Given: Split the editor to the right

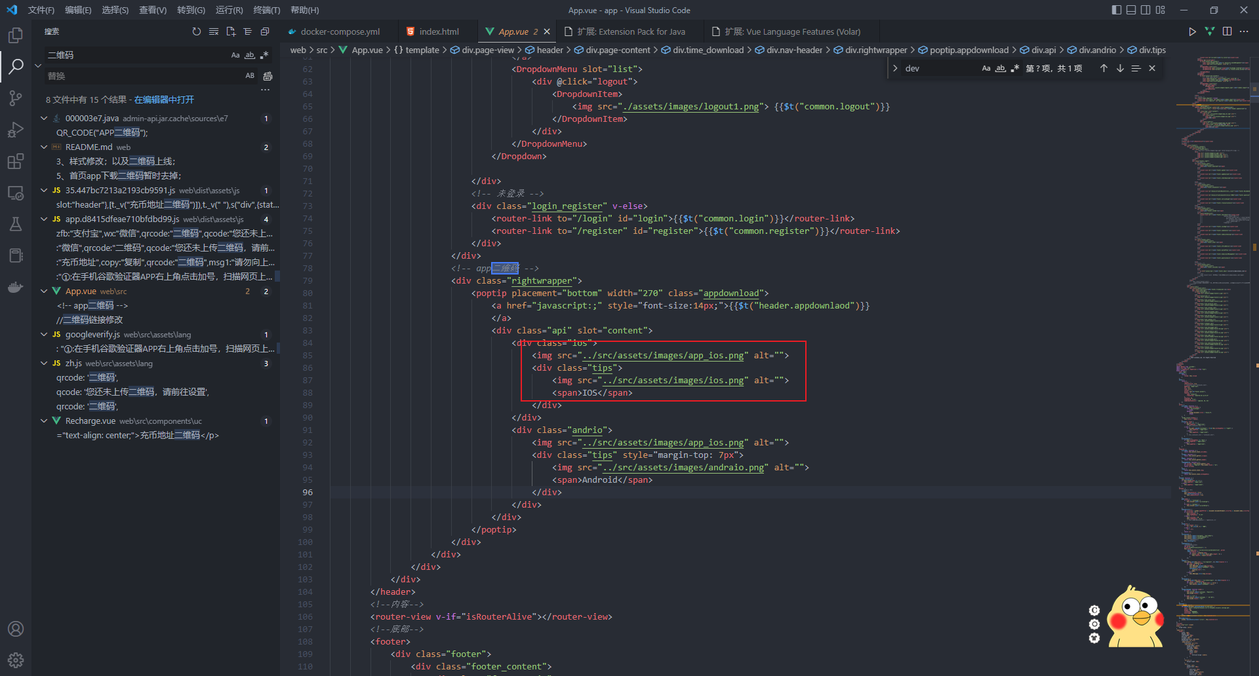Looking at the screenshot, I should click(1227, 31).
